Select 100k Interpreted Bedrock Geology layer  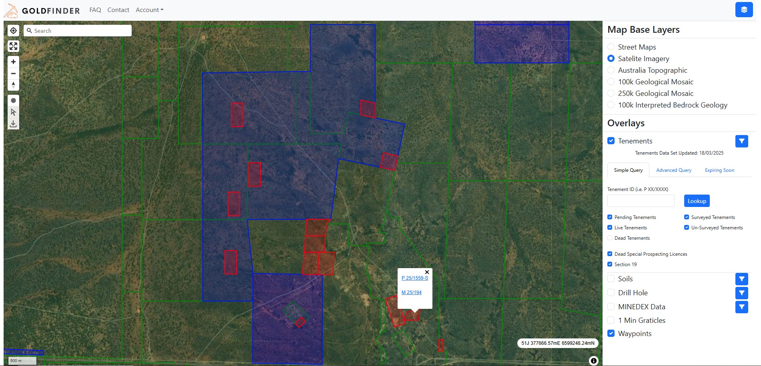tap(611, 105)
